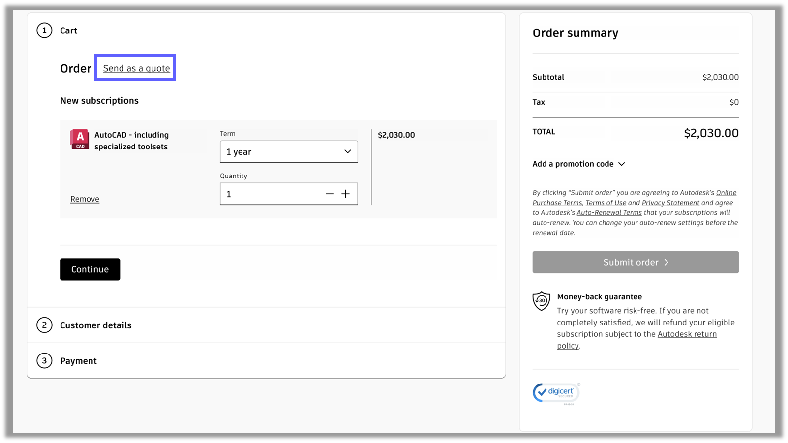Expand Add a promotion code
788x443 pixels.
[578, 164]
